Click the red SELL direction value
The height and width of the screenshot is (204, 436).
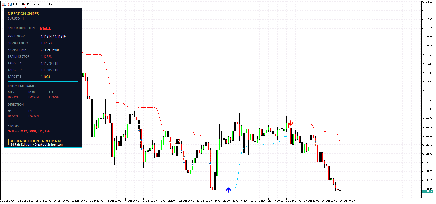pos(46,29)
